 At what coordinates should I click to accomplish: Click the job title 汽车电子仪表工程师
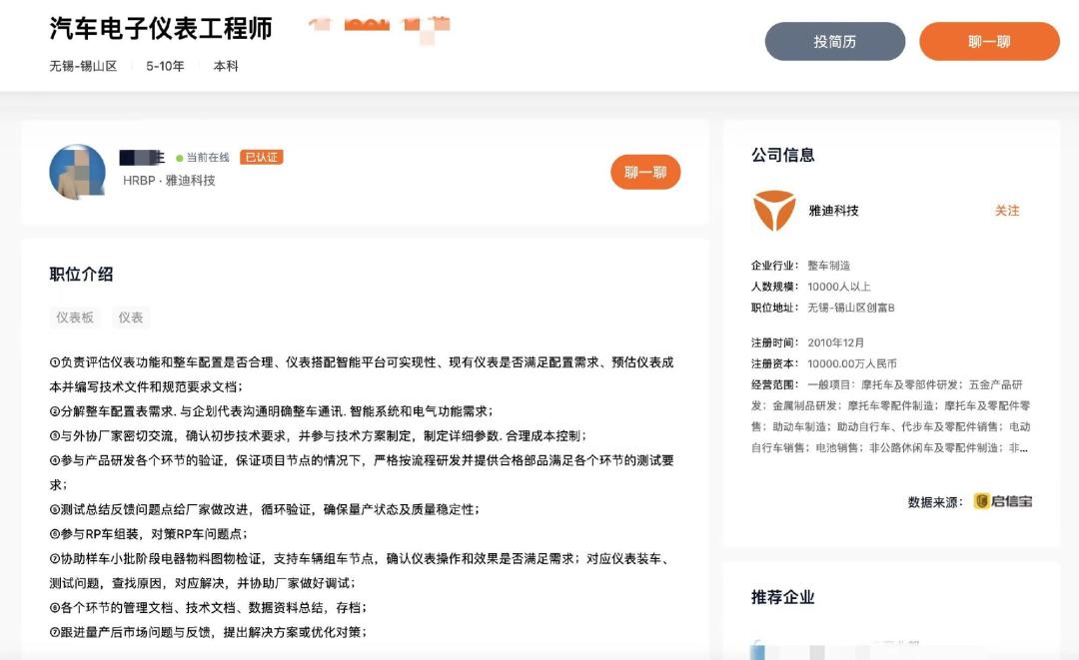pyautogui.click(x=161, y=28)
